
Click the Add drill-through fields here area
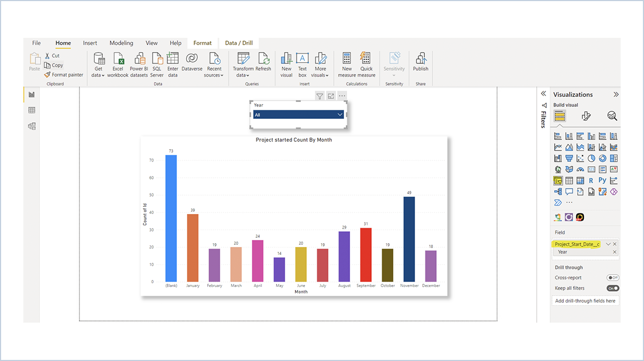pyautogui.click(x=585, y=300)
